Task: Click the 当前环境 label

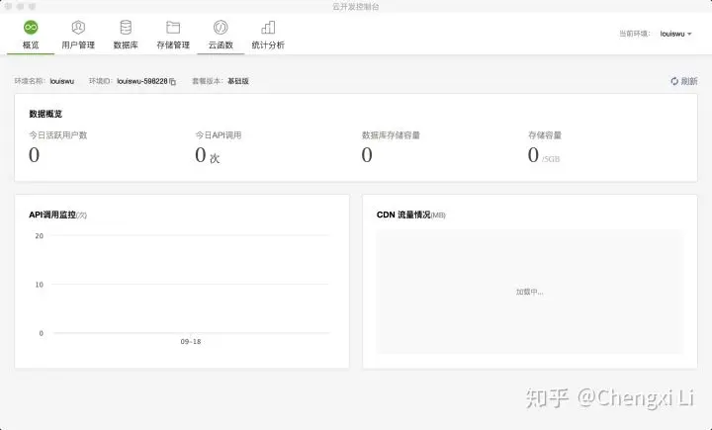Action: [635, 34]
